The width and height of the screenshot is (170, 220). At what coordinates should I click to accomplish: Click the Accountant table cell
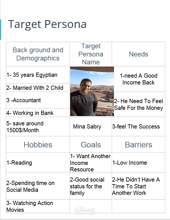[x=38, y=100]
